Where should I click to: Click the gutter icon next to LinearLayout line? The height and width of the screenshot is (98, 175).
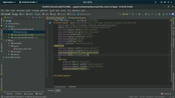(50, 23)
